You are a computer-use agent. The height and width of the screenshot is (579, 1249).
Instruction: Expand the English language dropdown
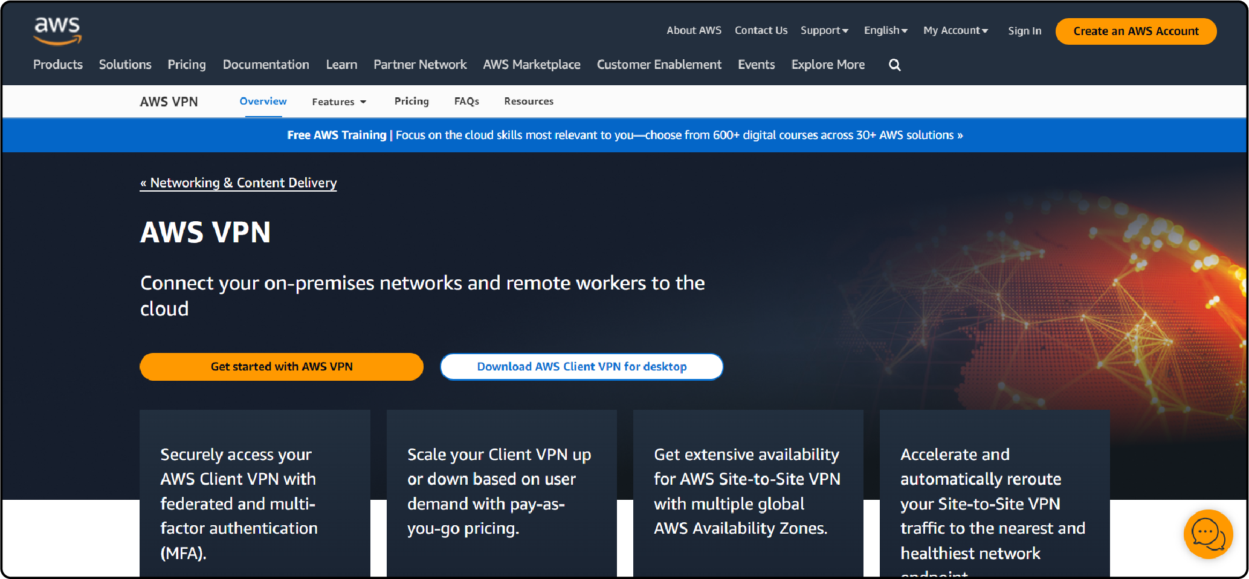point(885,30)
